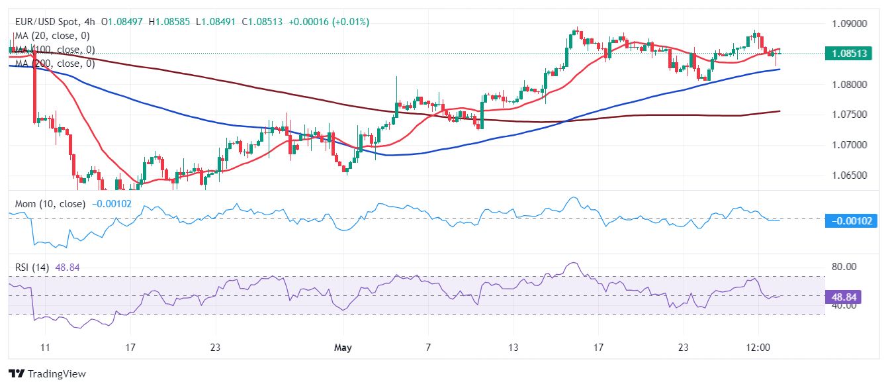Click the 1.07000 price axis label
888x388 pixels.
tap(849, 145)
